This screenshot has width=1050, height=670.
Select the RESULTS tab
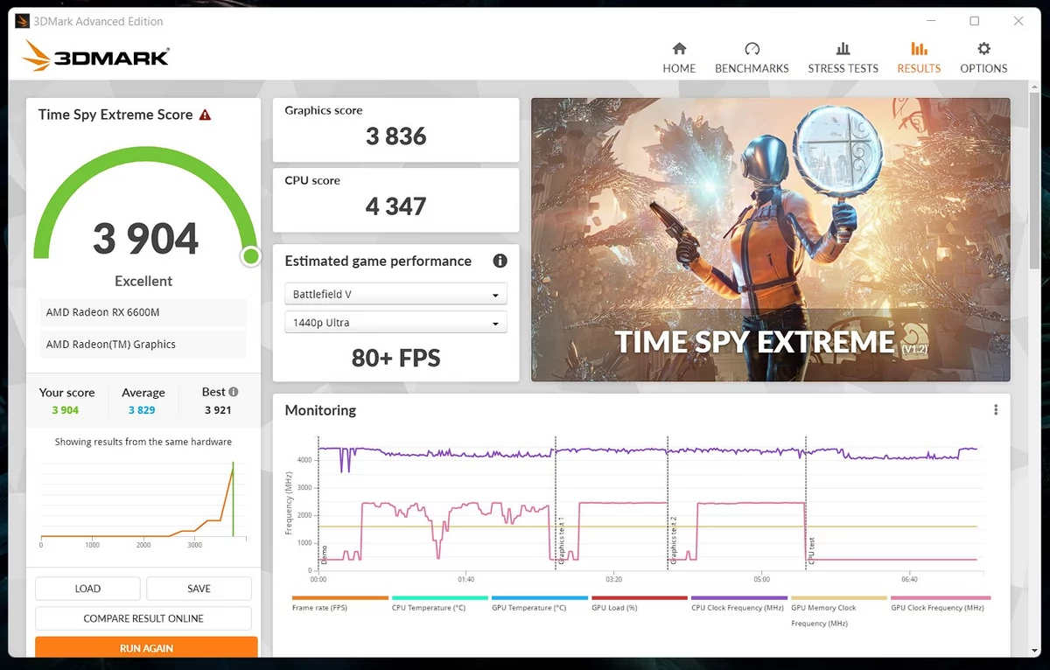pos(919,58)
